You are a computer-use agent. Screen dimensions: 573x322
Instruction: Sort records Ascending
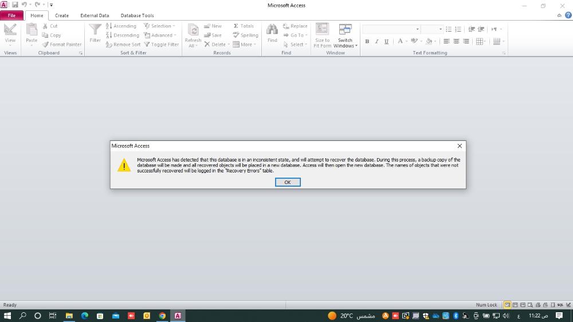click(x=121, y=26)
